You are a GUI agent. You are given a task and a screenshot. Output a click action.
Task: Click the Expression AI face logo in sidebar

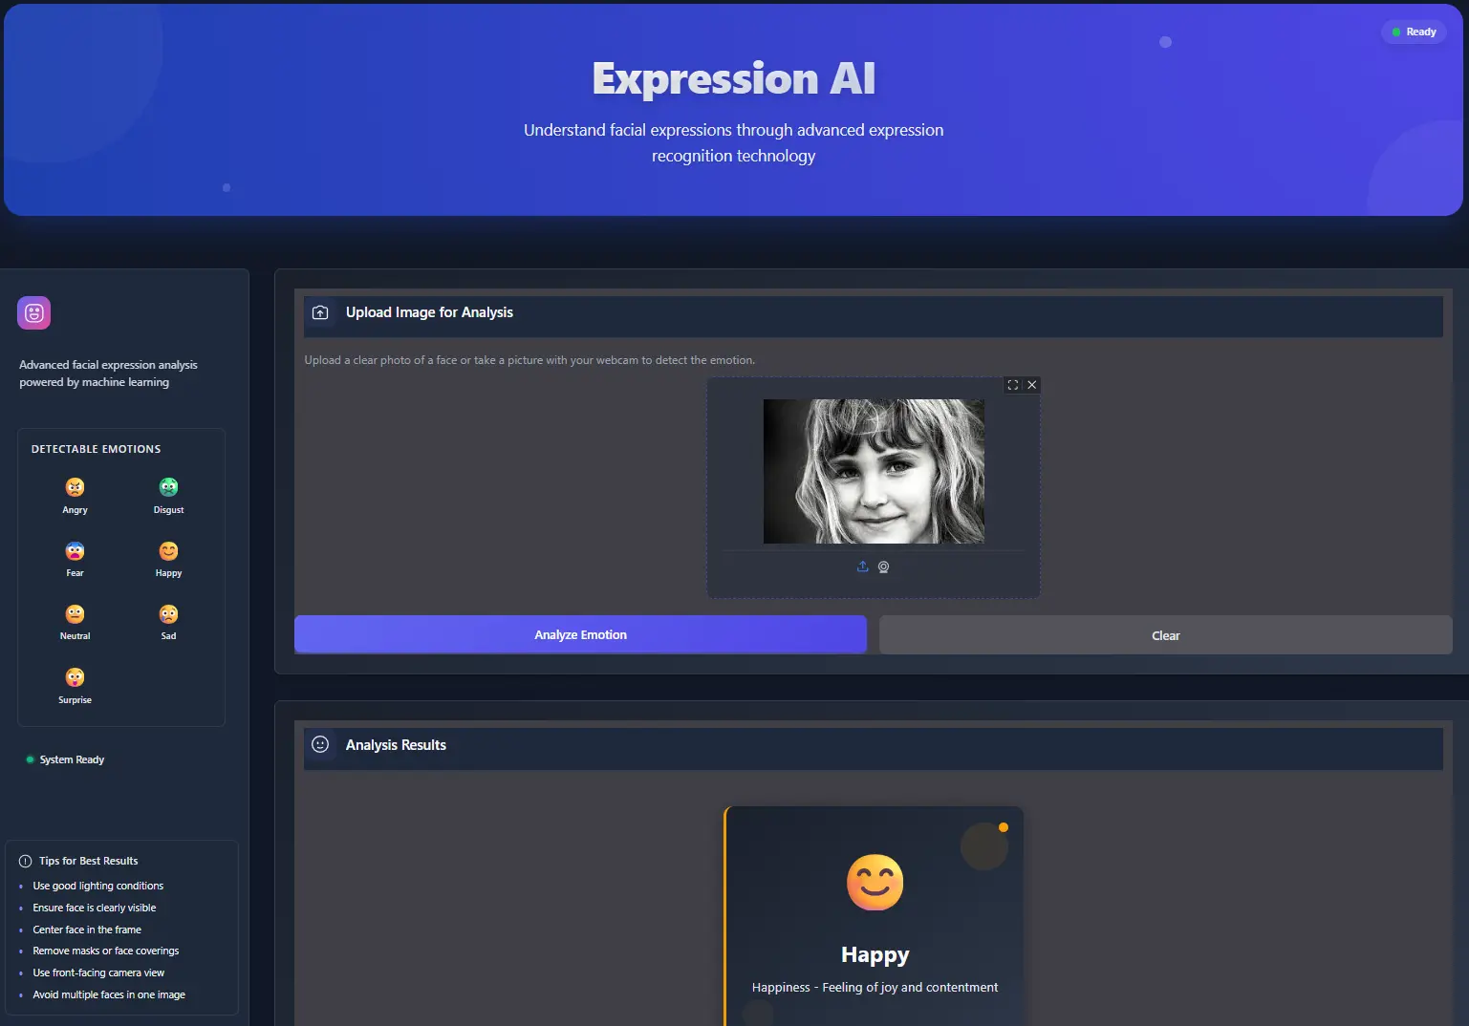[x=33, y=312]
